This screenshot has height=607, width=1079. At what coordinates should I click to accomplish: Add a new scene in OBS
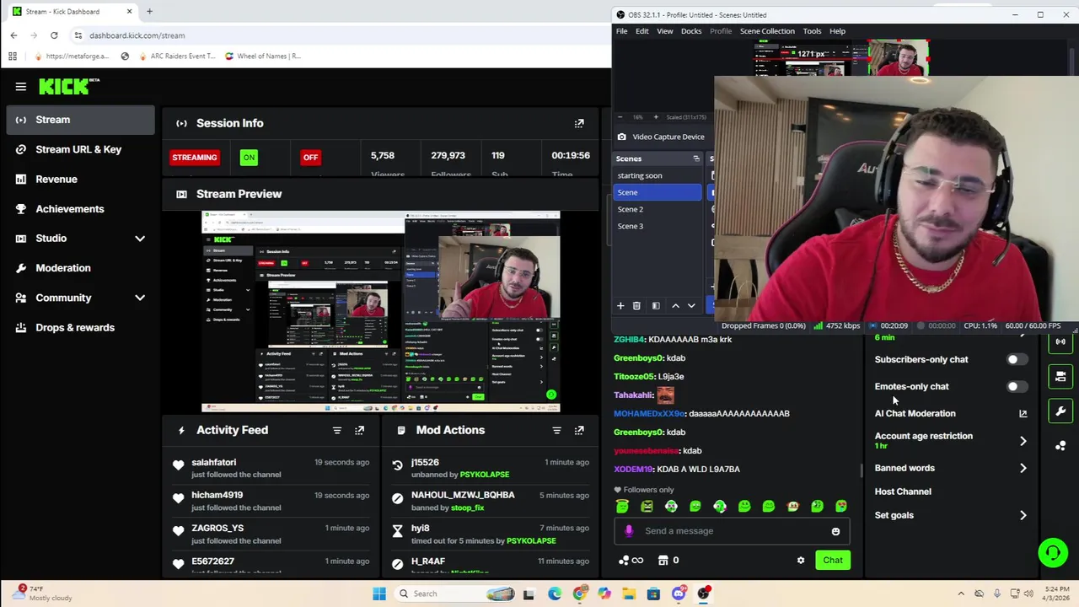[620, 306]
